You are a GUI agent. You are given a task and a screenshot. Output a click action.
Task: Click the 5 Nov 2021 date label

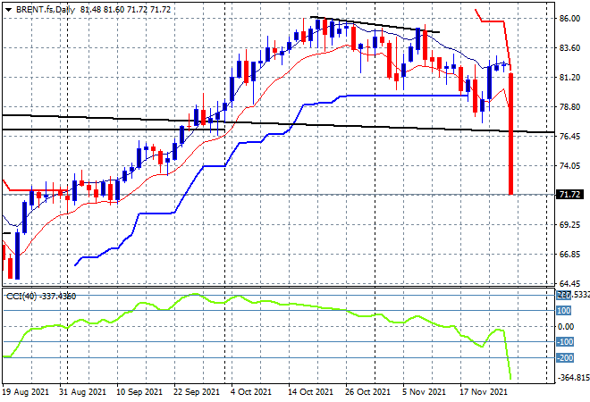(x=425, y=392)
